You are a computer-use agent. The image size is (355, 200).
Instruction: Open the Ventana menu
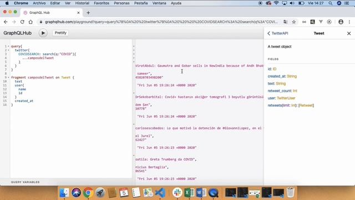pos(159,3)
